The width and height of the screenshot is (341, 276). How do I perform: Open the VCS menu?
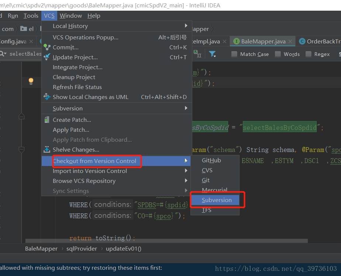point(49,16)
